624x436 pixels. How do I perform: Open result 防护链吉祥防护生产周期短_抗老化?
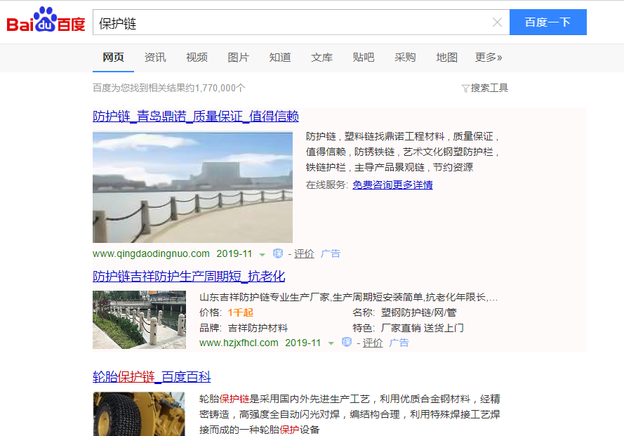pyautogui.click(x=189, y=277)
